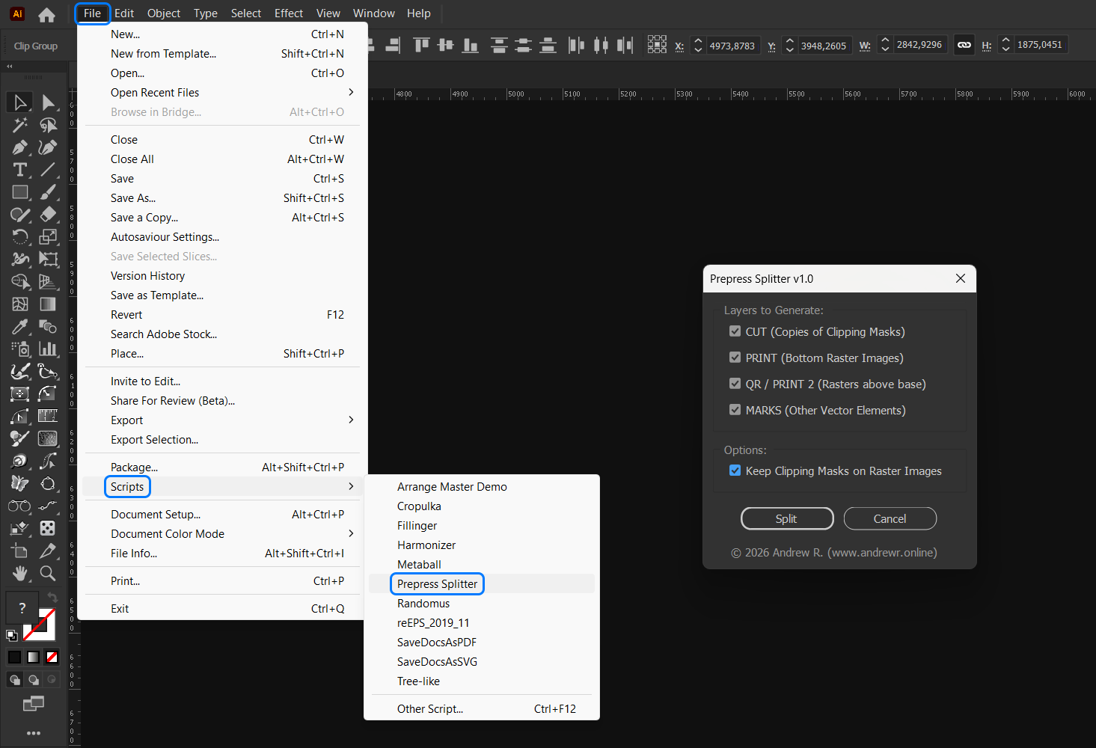Activate the Free Transform tool
The width and height of the screenshot is (1096, 748).
pos(48,260)
